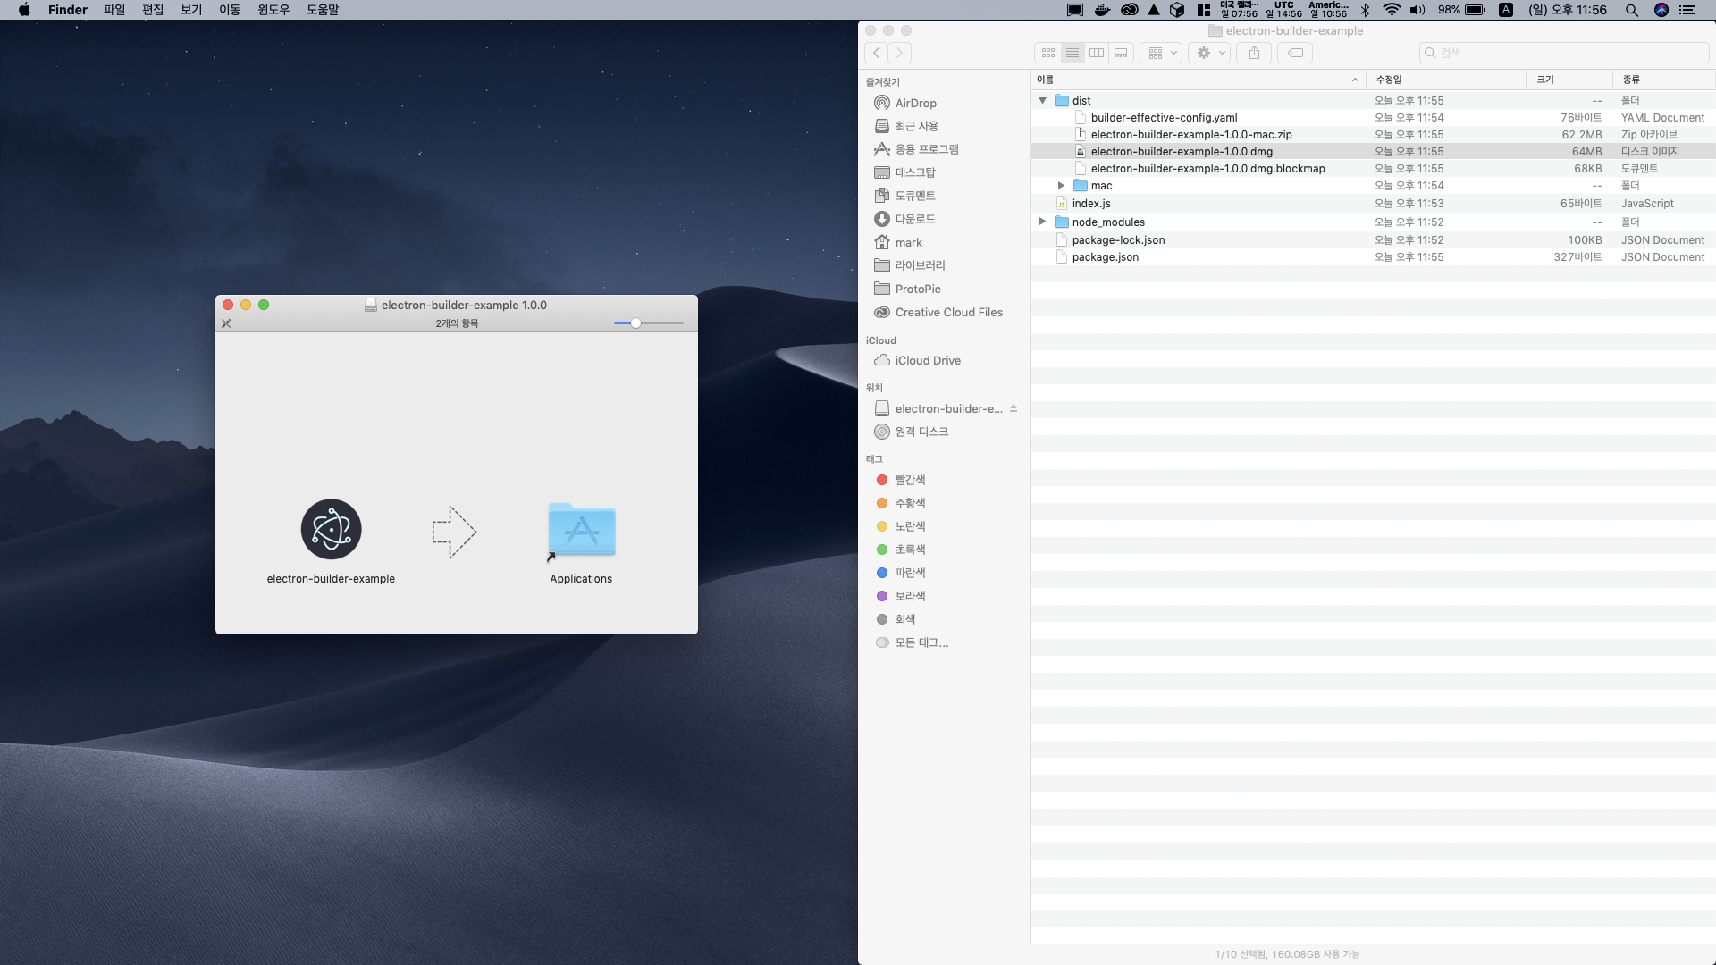This screenshot has height=965, width=1716.
Task: Eject the electron-builder-e... volume in sidebar
Action: [x=1014, y=408]
